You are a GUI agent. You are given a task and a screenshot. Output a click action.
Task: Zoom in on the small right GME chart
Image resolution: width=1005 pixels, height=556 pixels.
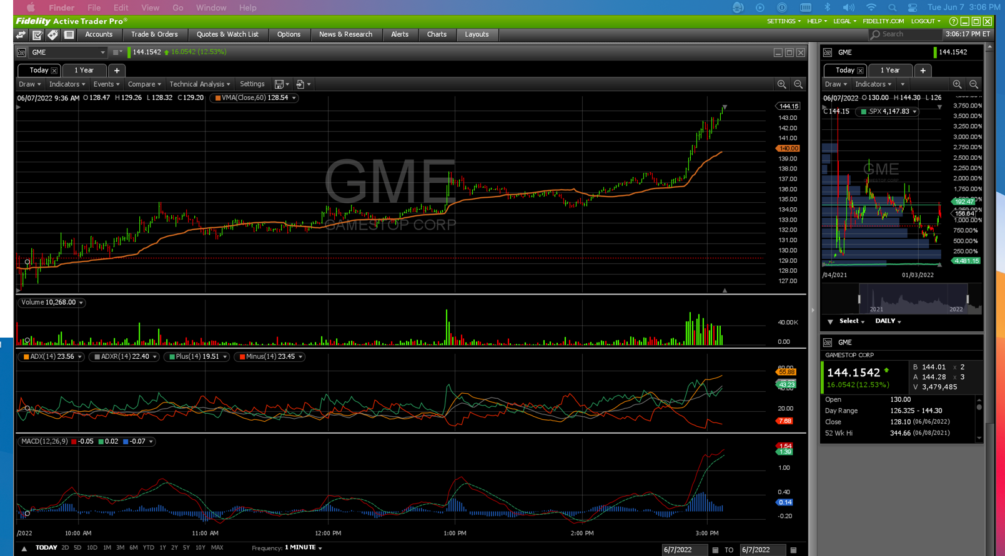coord(957,84)
